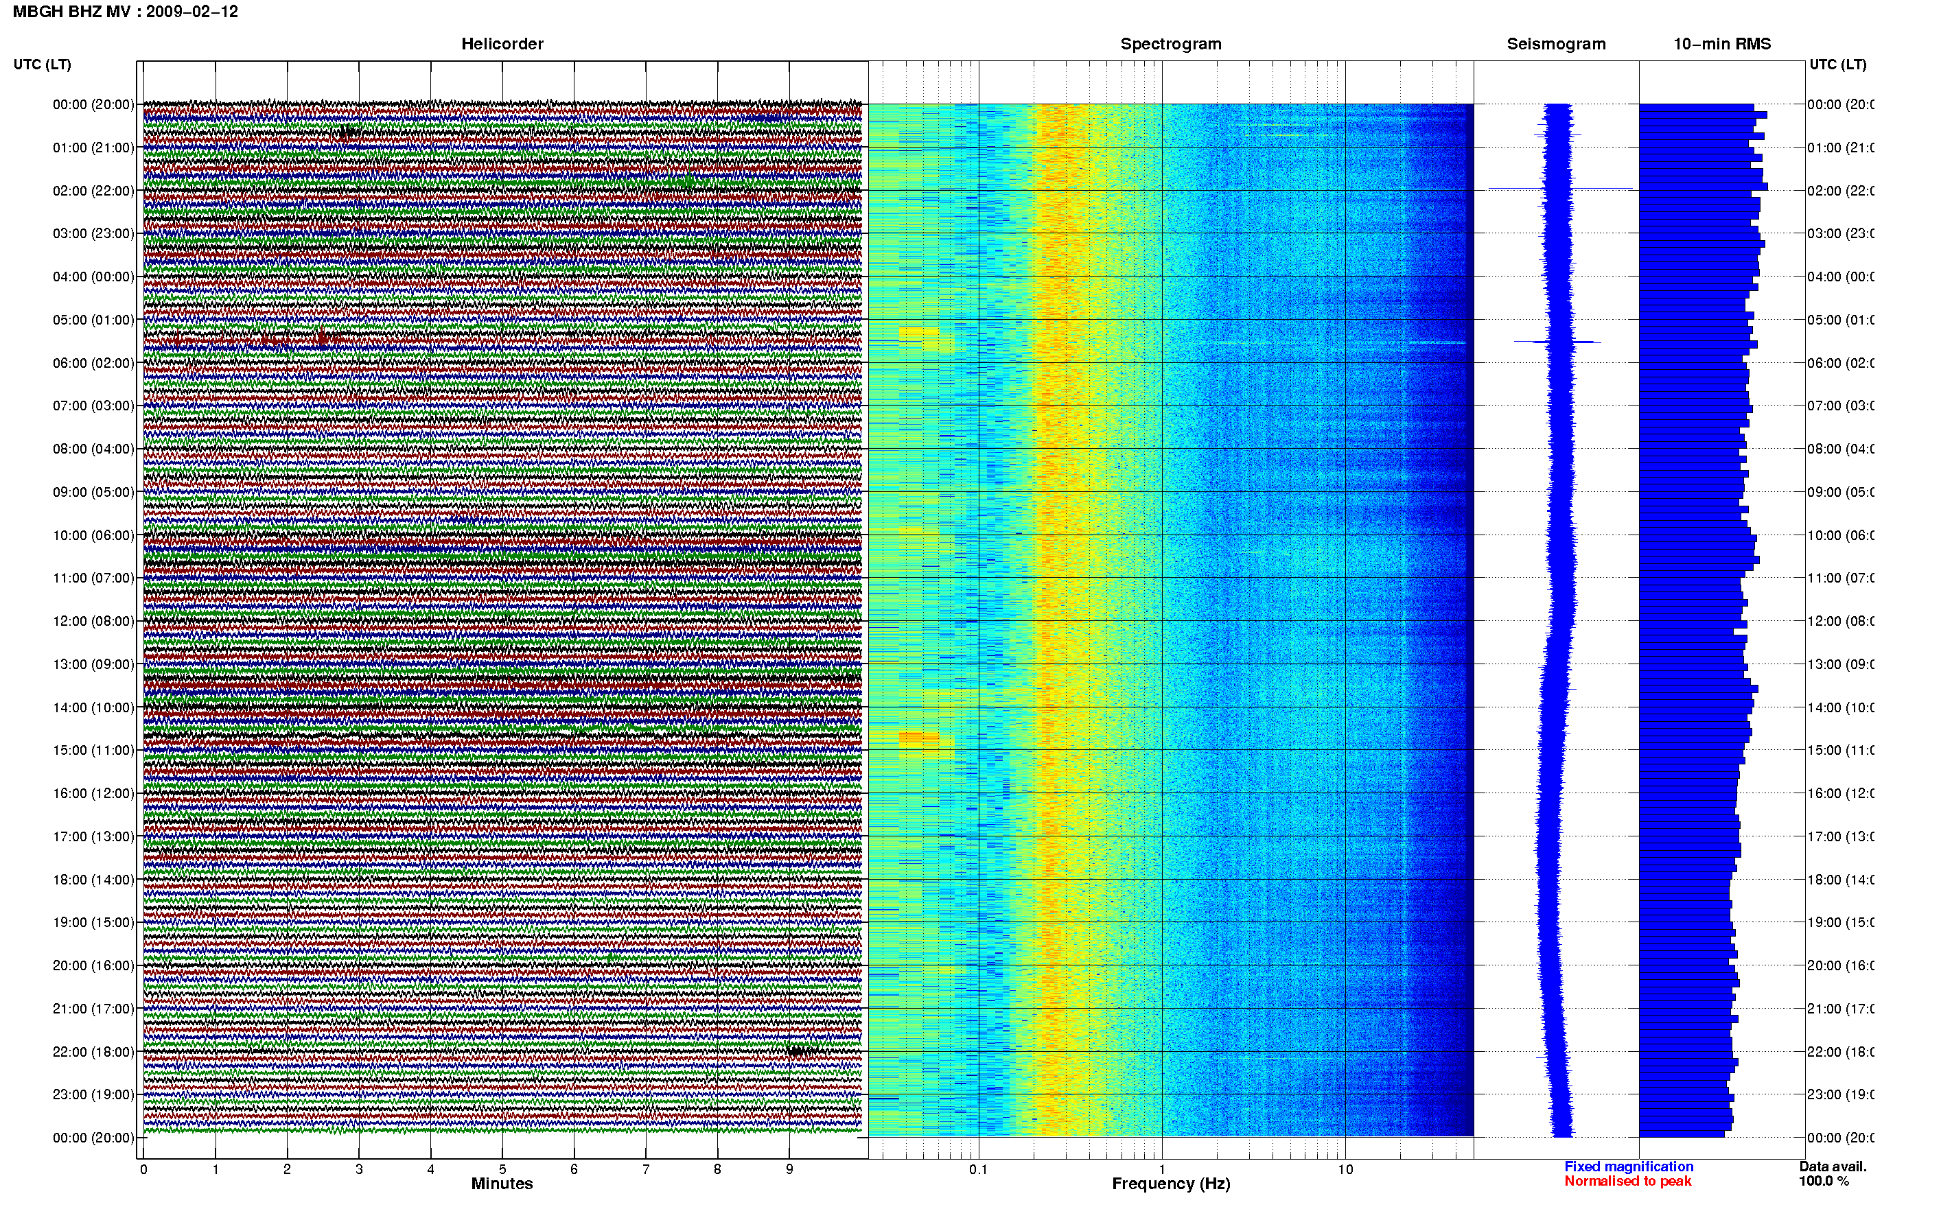The image size is (1952, 1220).
Task: Click the "10" tick on the frequency axis
Action: pyautogui.click(x=1345, y=1169)
